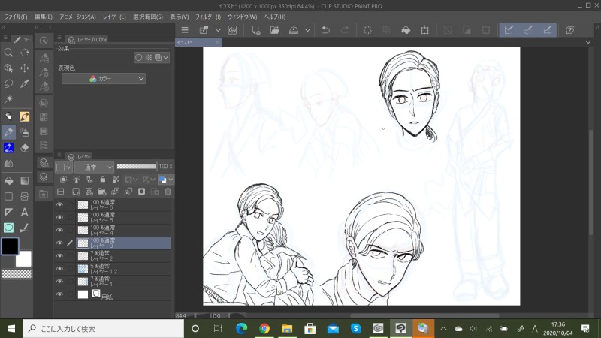
Task: Click the black main color swatch
Action: 10,246
